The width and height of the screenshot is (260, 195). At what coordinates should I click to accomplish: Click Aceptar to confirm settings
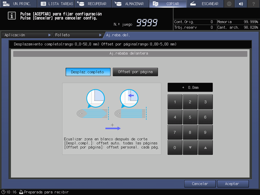233,184
